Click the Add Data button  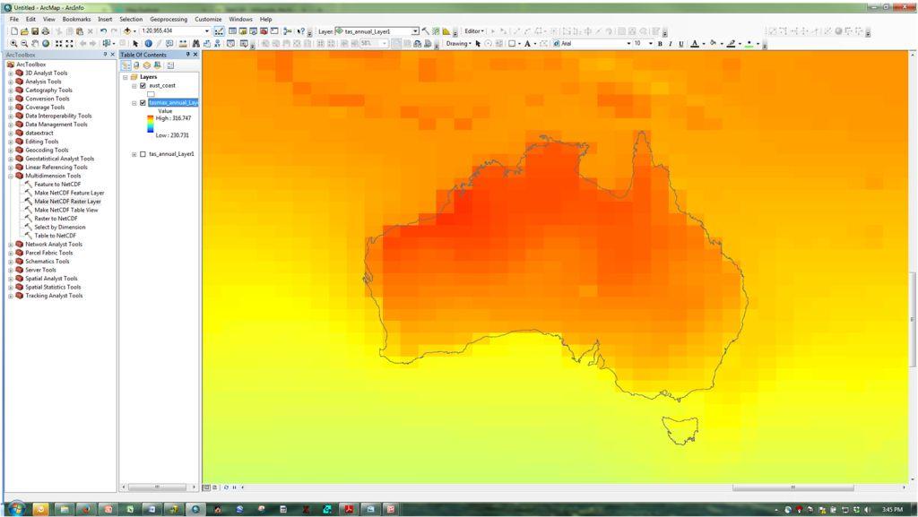(x=127, y=30)
